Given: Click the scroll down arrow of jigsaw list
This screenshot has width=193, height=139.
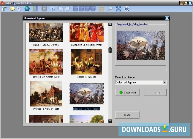Looking at the screenshot, I should [x=110, y=121].
